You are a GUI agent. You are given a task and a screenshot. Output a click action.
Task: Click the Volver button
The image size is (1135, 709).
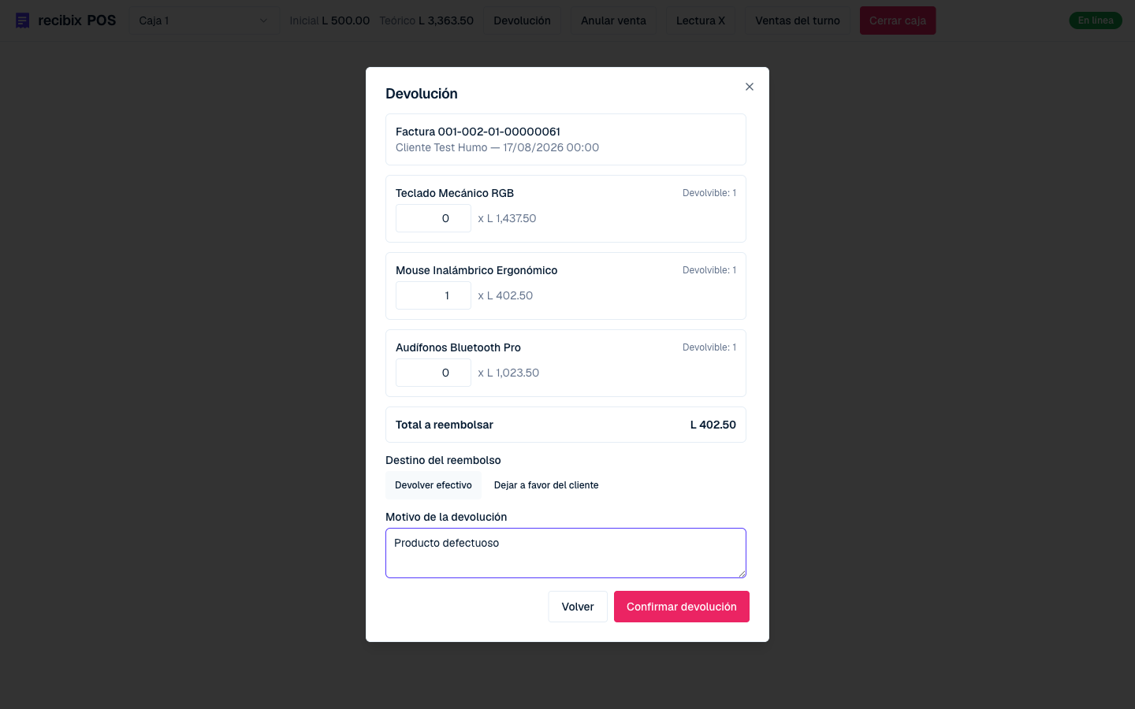tap(578, 607)
